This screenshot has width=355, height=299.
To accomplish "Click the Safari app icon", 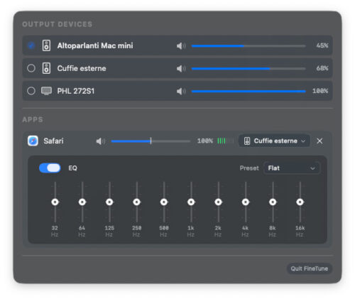I will pos(33,141).
